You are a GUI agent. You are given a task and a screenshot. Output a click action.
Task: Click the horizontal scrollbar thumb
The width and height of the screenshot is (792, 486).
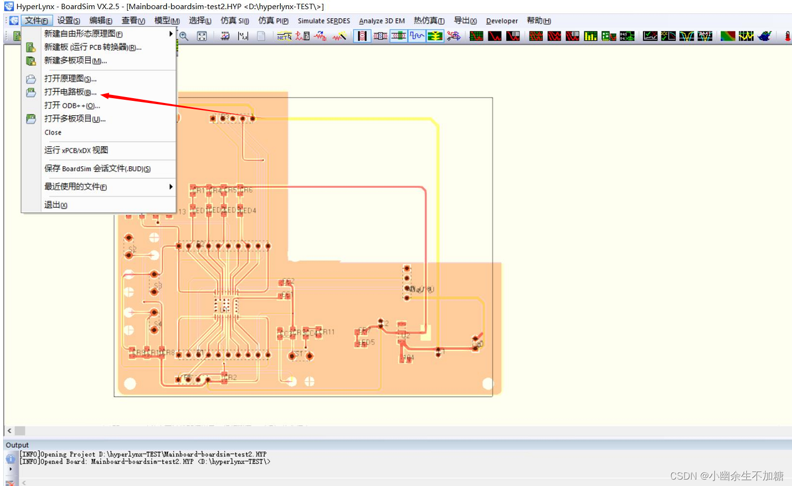[x=20, y=431]
